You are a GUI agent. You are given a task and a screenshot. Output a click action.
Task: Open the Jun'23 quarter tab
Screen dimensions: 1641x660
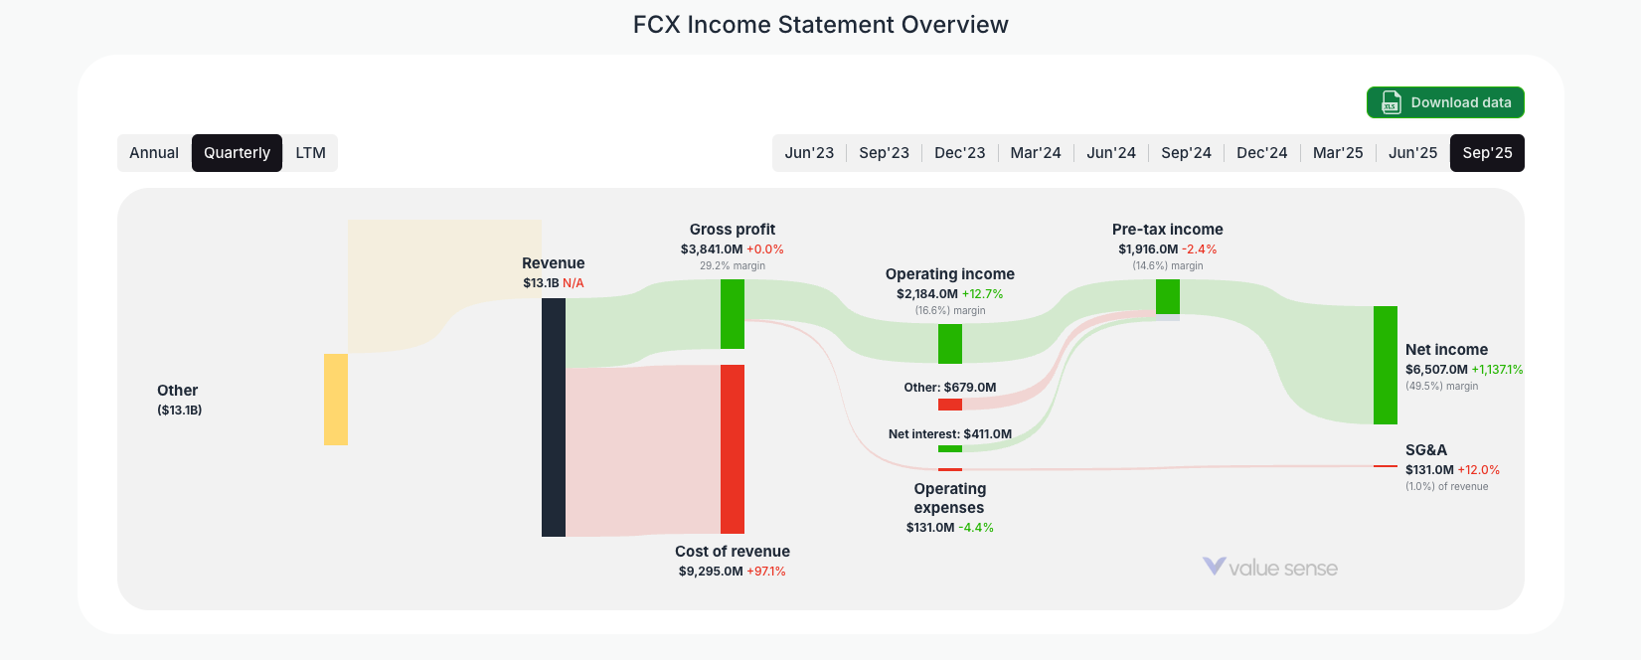pyautogui.click(x=809, y=152)
